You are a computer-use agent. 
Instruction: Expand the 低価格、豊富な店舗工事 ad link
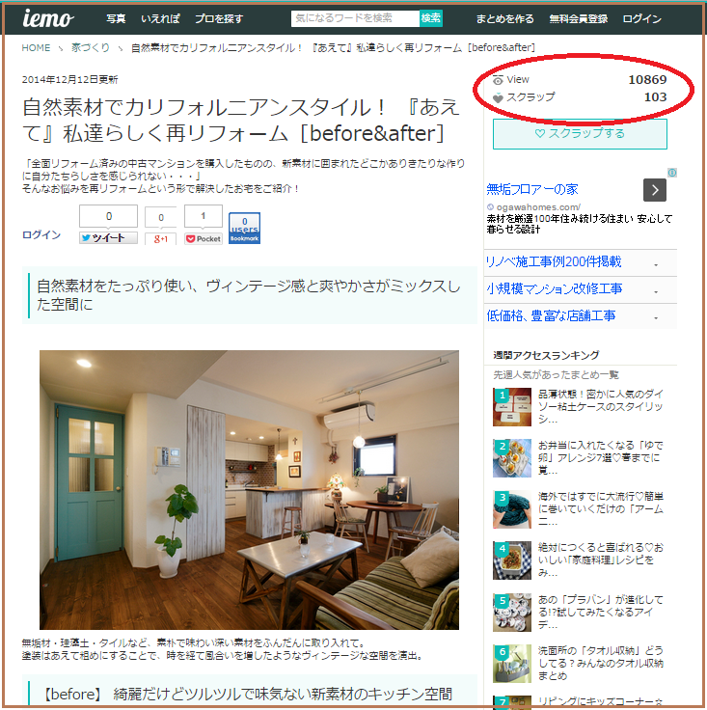655,317
